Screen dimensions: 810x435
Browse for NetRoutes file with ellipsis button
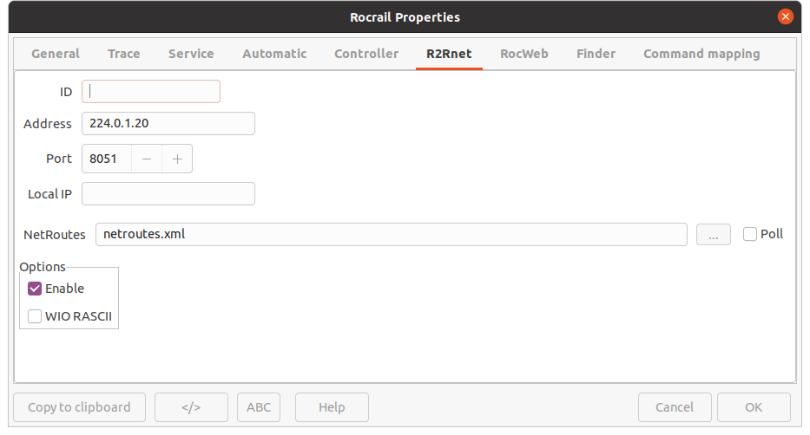tap(713, 234)
